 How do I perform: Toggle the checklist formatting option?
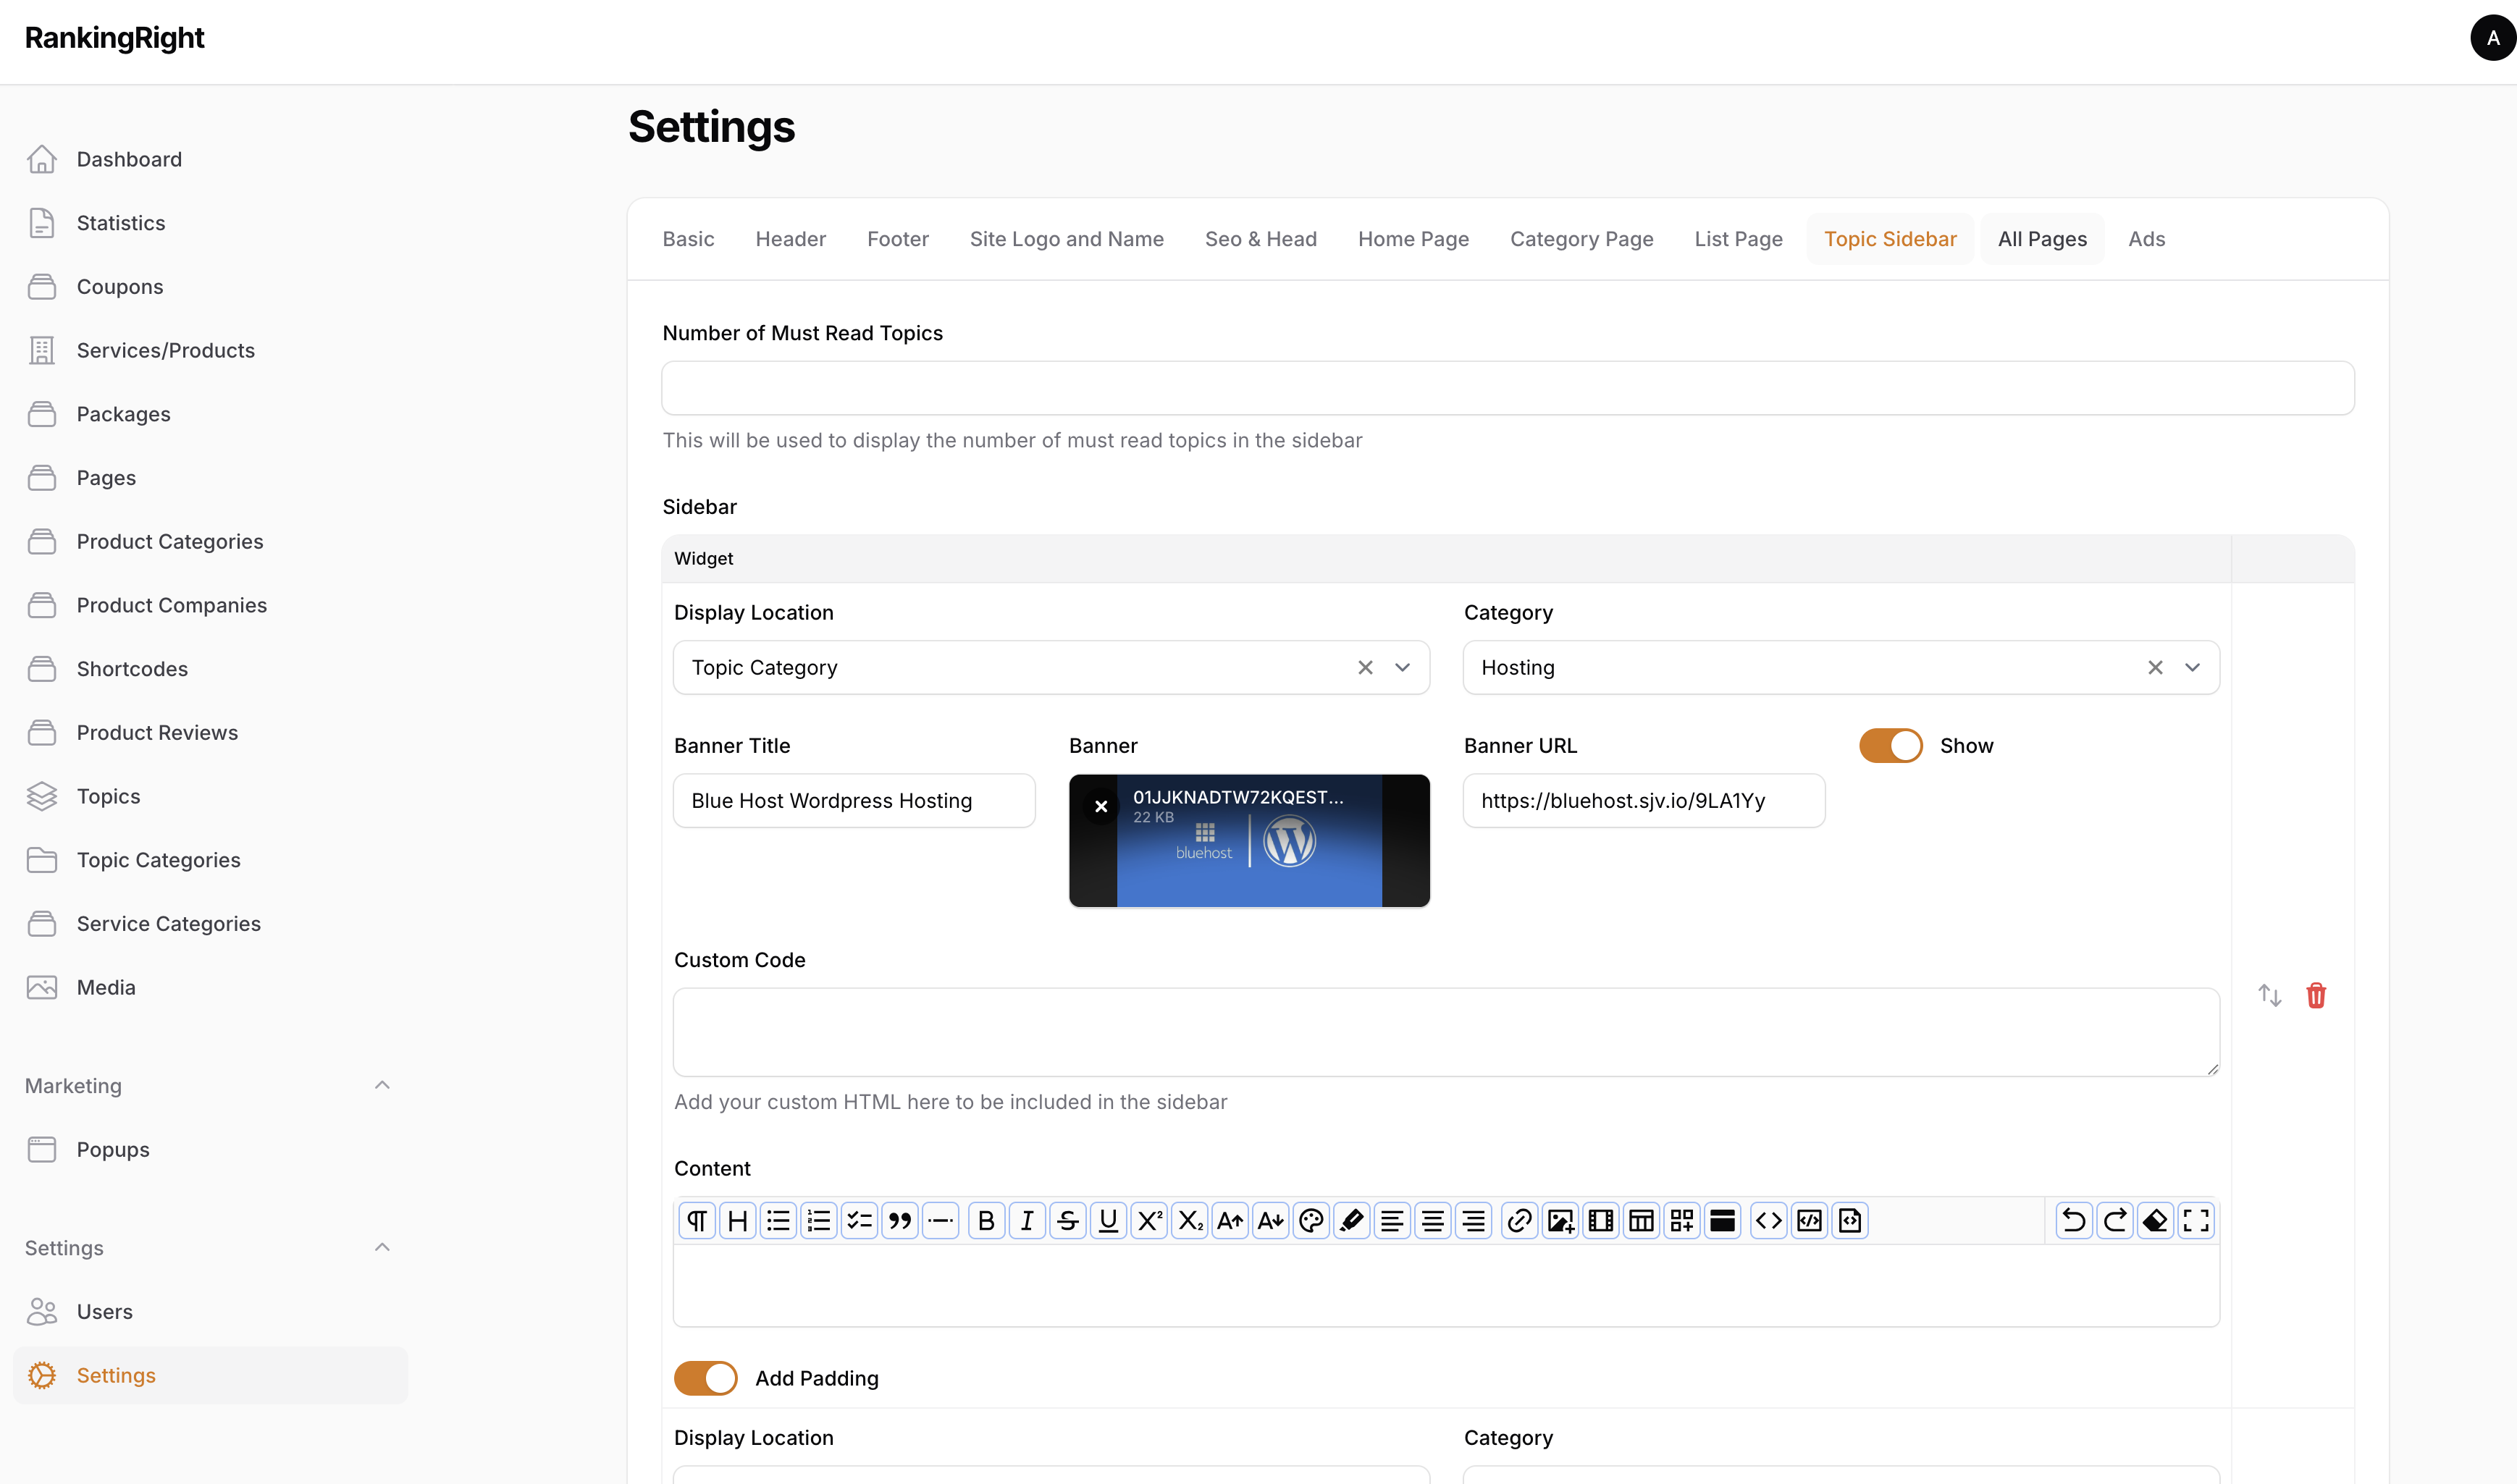[858, 1220]
